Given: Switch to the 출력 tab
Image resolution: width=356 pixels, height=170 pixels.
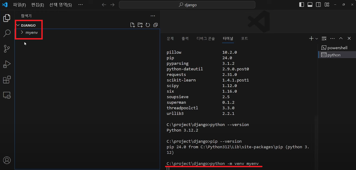Looking at the screenshot, I should [185, 38].
